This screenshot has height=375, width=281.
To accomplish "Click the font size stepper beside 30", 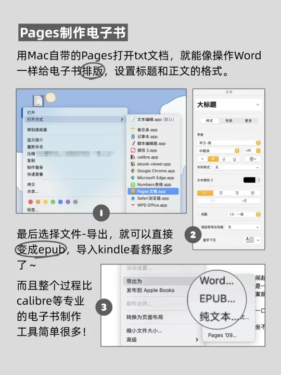I will [258, 151].
